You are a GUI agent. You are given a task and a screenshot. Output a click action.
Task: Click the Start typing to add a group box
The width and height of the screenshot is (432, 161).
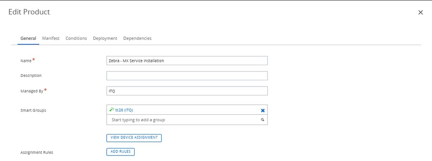coord(187,120)
